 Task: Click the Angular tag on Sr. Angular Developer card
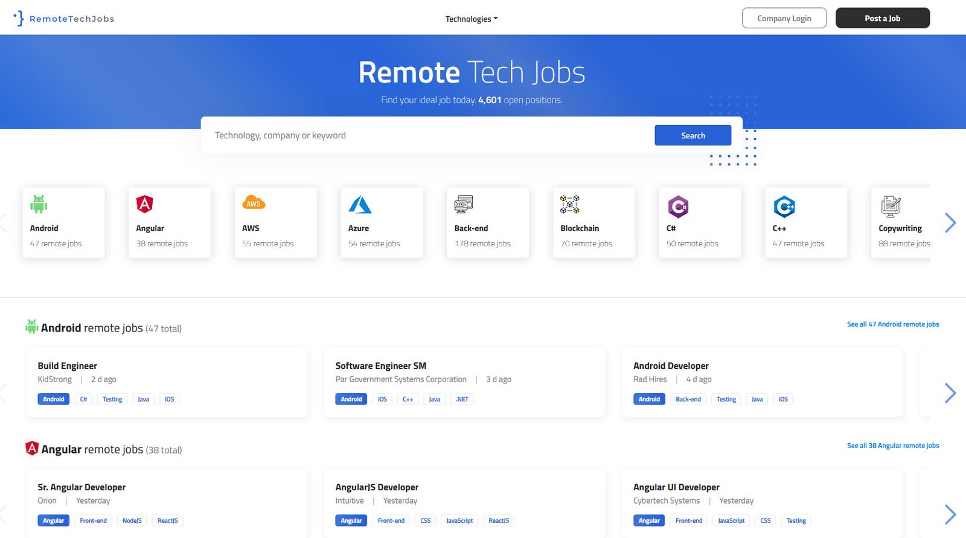point(53,520)
